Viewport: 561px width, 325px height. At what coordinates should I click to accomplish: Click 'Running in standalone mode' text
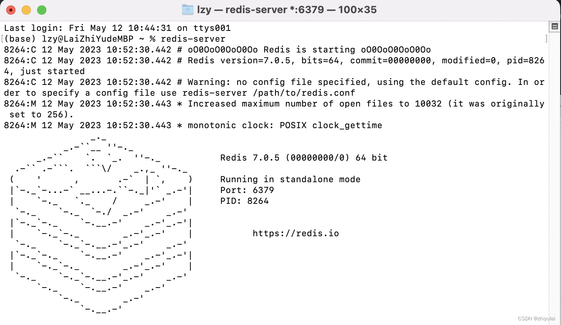coord(290,179)
